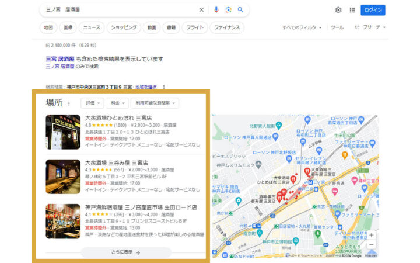
Task: Click the orange restaurant pin near 生田川公園
Action: point(345,154)
